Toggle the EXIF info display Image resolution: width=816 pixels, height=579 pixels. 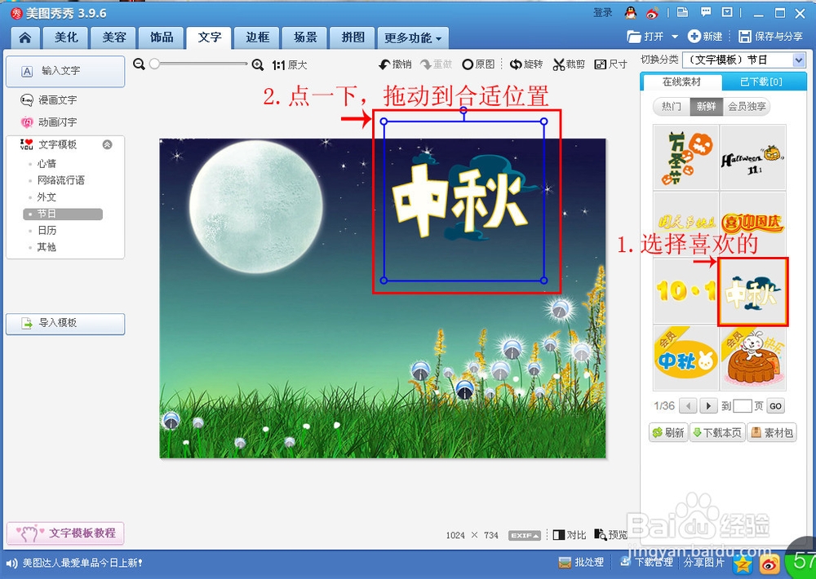(524, 535)
